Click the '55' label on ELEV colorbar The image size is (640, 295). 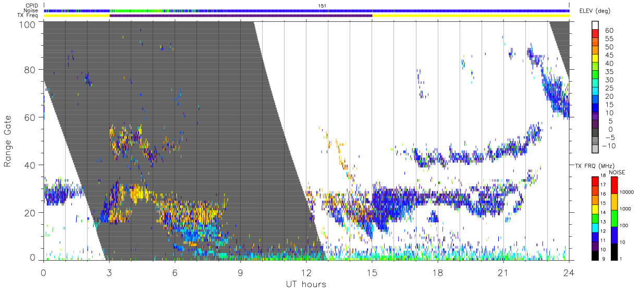pos(609,39)
